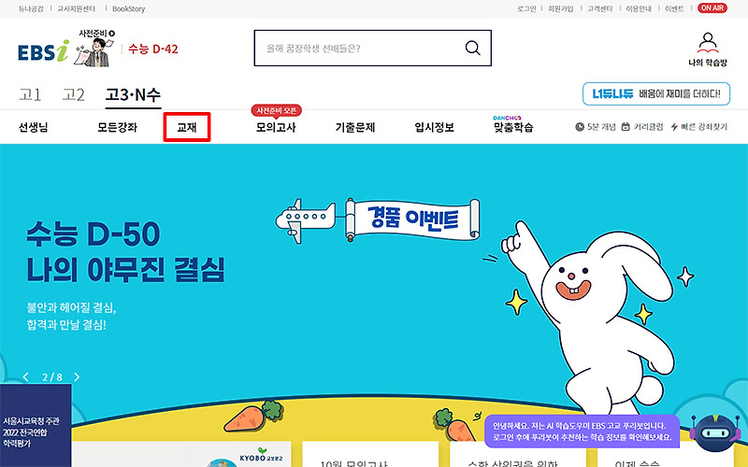Open 5분 개념 clock icon
The image size is (748, 467).
click(580, 127)
